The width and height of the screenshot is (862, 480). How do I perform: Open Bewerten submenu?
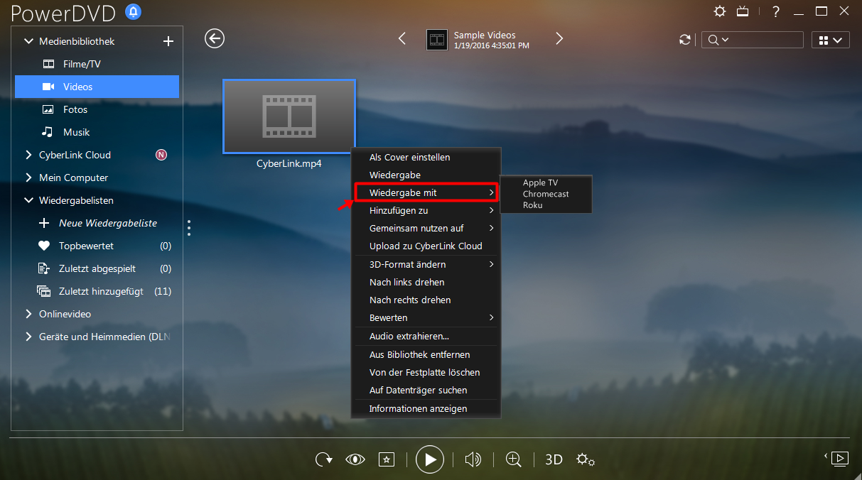426,317
